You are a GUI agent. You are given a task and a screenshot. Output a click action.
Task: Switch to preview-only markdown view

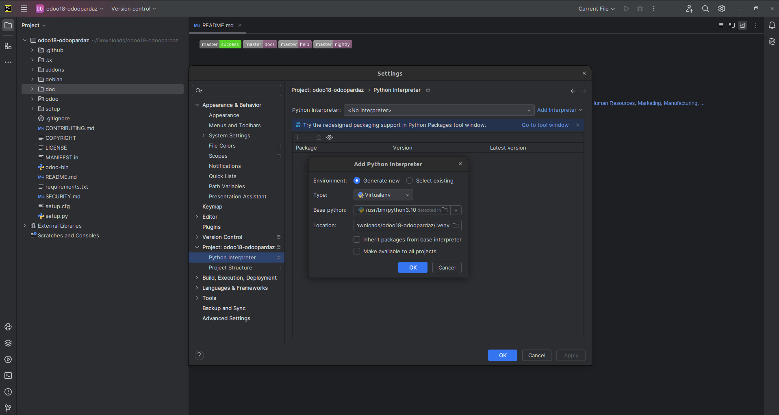742,25
